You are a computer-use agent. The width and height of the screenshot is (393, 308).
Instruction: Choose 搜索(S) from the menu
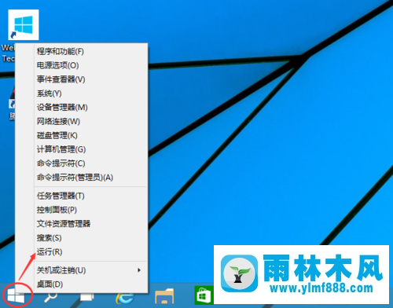point(82,238)
